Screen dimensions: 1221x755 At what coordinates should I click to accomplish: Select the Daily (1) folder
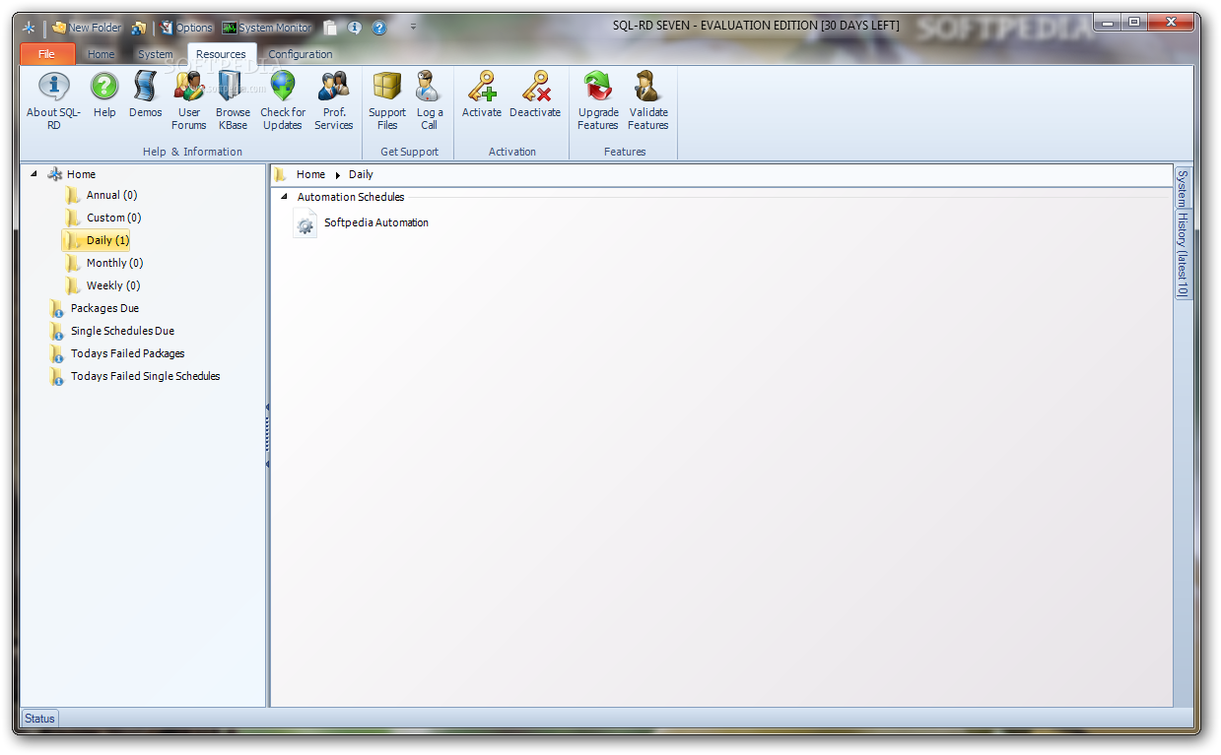(x=96, y=240)
